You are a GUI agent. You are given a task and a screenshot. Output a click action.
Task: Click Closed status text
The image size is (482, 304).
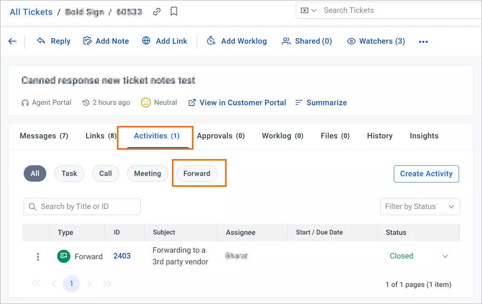coord(401,256)
